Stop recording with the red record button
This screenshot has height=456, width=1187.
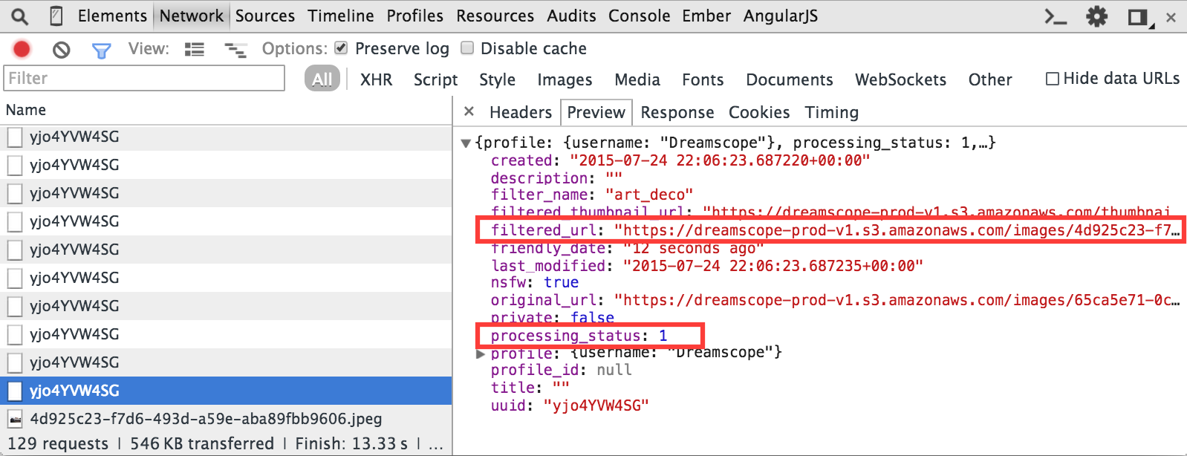coord(22,49)
